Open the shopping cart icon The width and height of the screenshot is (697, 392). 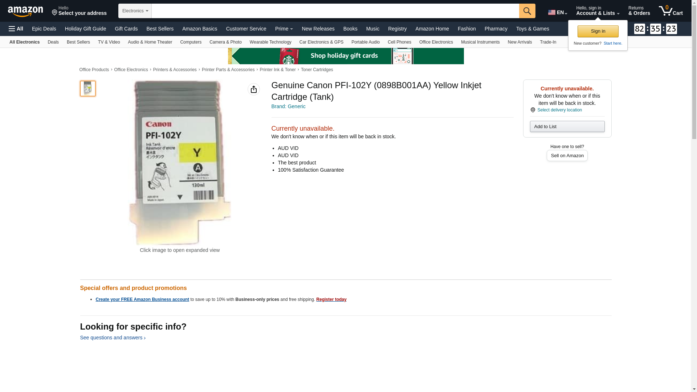(671, 11)
